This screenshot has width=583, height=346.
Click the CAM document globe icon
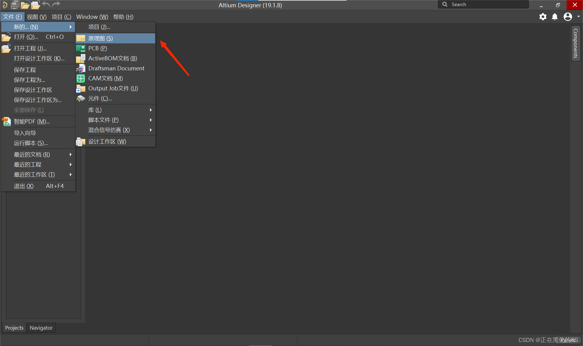tap(81, 79)
